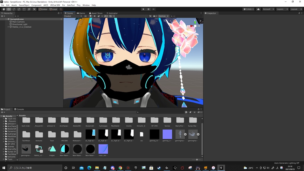Open Collab dropdown
The width and height of the screenshot is (304, 171).
click(248, 9)
